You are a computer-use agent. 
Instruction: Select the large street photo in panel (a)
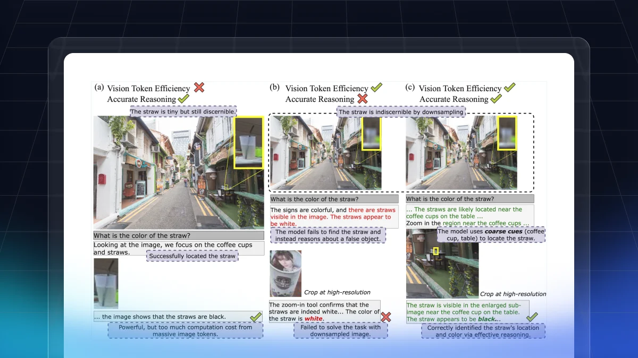[179, 173]
